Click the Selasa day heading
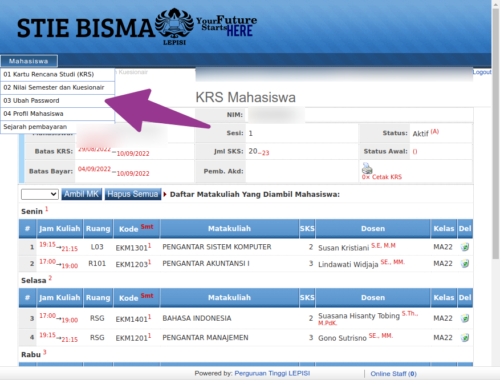The width and height of the screenshot is (500, 380). point(34,281)
